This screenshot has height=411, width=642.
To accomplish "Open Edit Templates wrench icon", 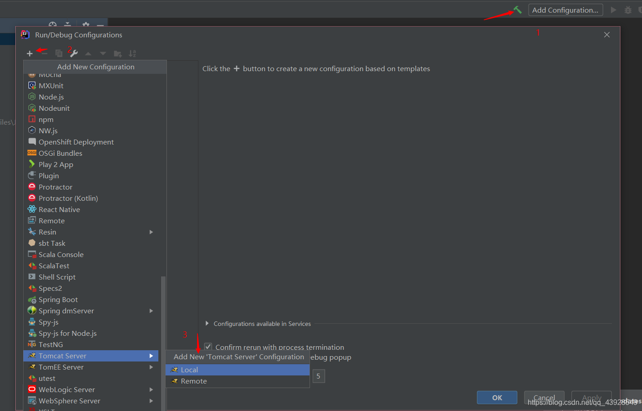I will pos(74,54).
